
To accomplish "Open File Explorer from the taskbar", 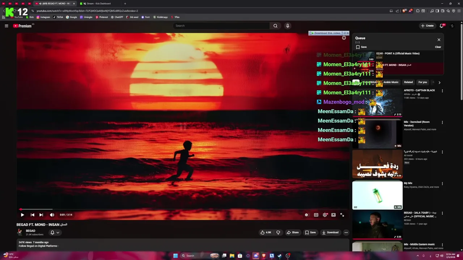I will click(232, 256).
